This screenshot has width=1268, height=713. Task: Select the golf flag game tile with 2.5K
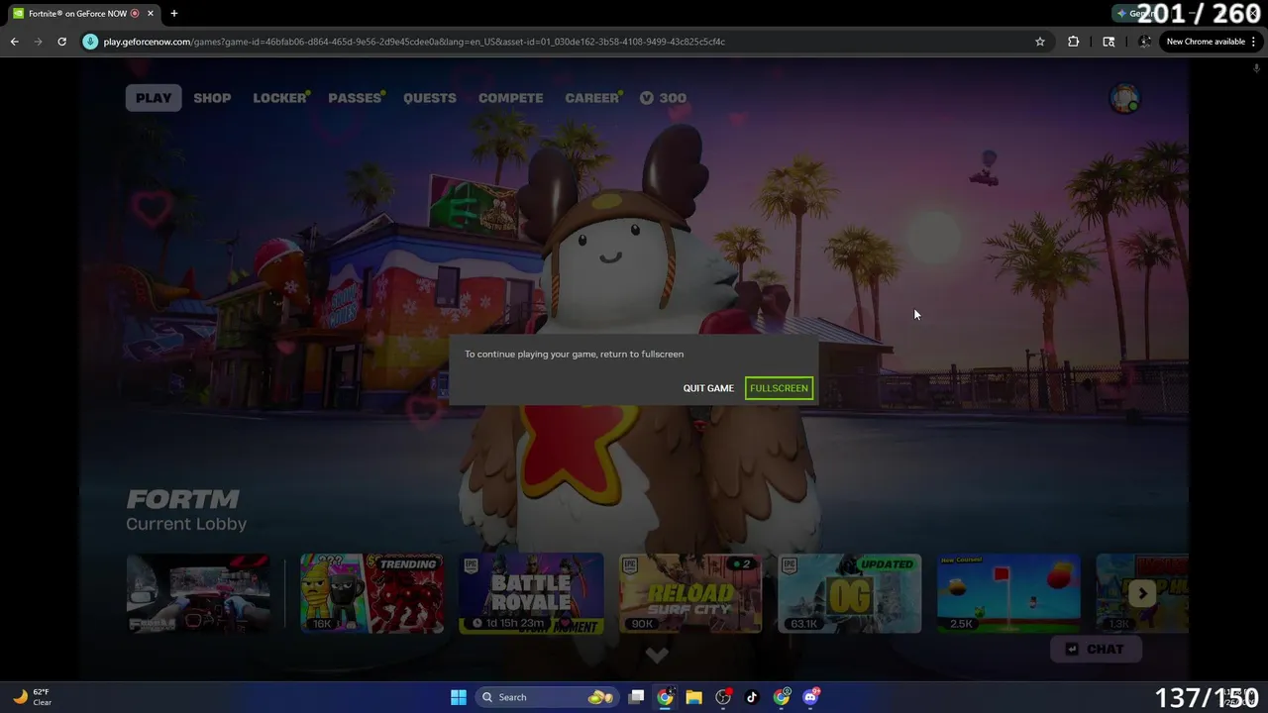1008,593
